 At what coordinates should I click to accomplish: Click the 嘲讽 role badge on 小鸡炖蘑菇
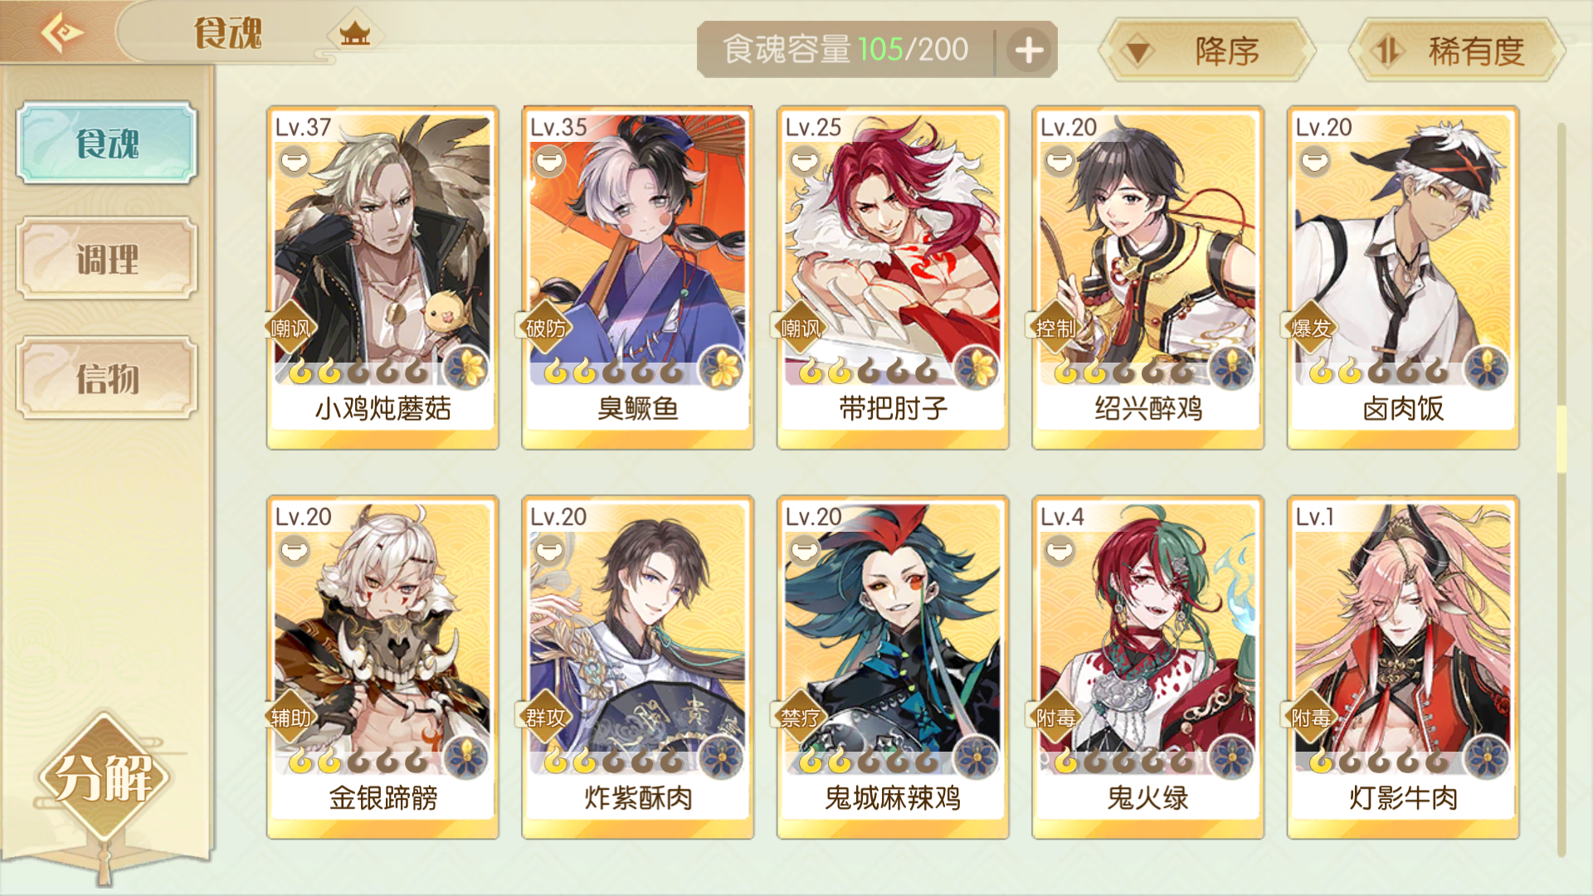[x=290, y=329]
